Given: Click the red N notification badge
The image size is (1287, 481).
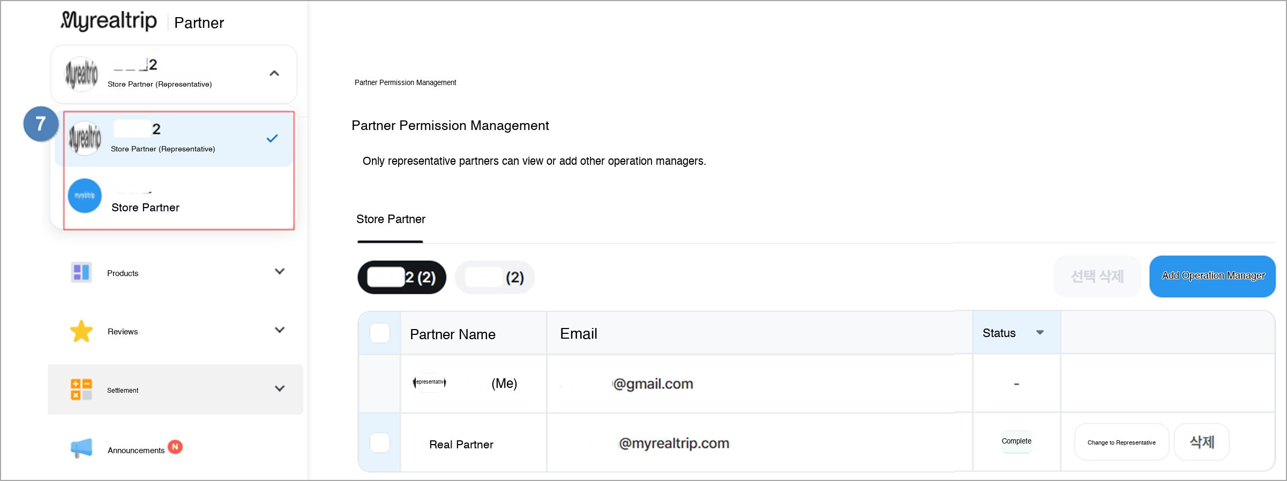Looking at the screenshot, I should [175, 447].
